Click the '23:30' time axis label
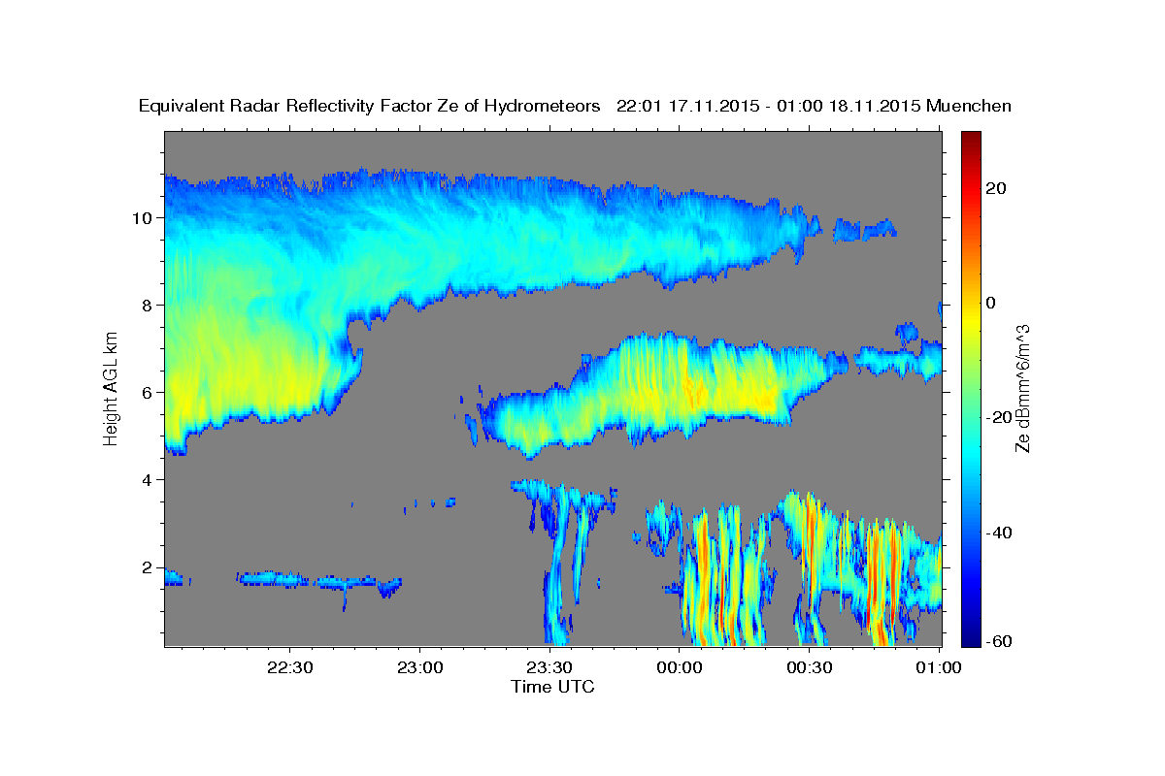This screenshot has width=1165, height=776. coord(549,667)
